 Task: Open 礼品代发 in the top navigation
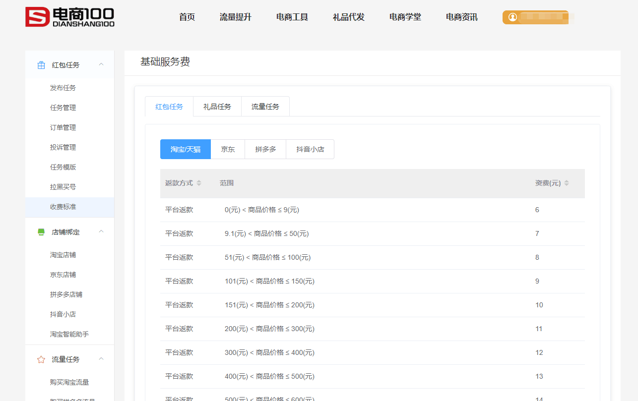point(349,17)
